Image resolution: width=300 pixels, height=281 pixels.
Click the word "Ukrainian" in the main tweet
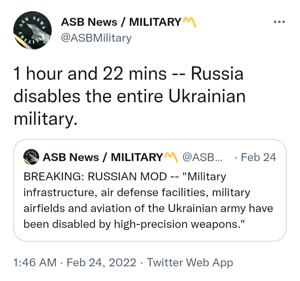(x=207, y=96)
